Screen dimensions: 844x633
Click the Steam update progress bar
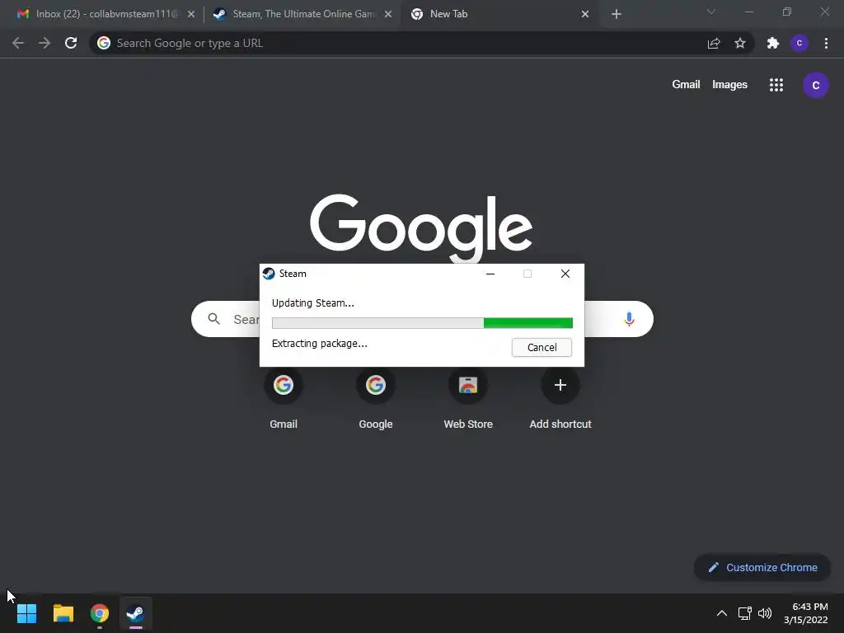pyautogui.click(x=422, y=323)
